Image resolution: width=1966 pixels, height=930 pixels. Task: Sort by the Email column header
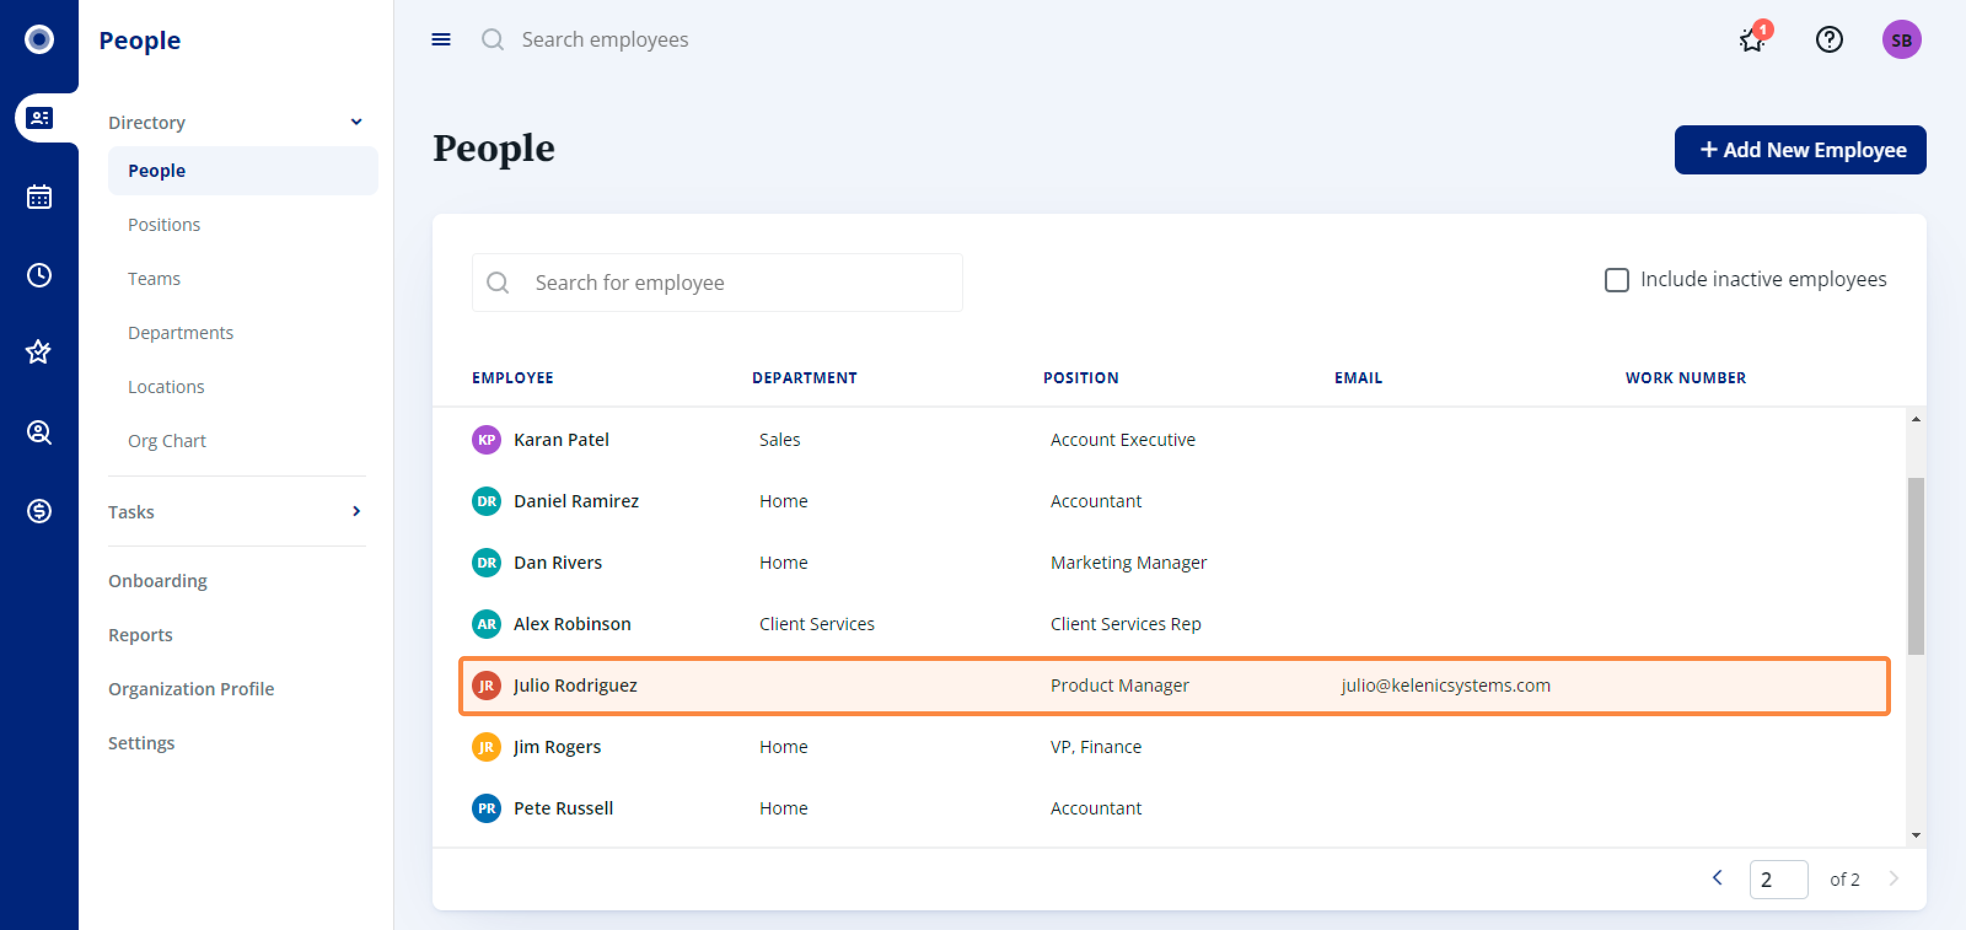point(1358,378)
